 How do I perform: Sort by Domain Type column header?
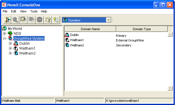(142, 29)
